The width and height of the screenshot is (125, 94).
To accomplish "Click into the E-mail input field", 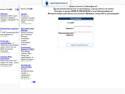I will tap(83, 22).
